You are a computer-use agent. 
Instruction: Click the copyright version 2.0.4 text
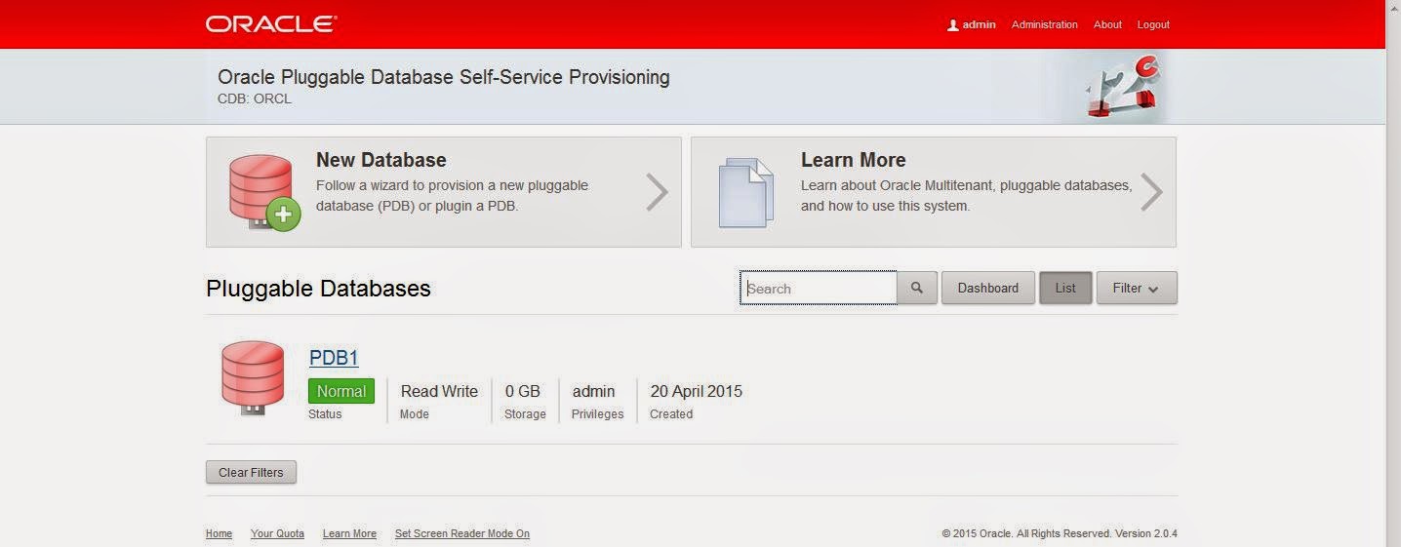coord(1060,533)
